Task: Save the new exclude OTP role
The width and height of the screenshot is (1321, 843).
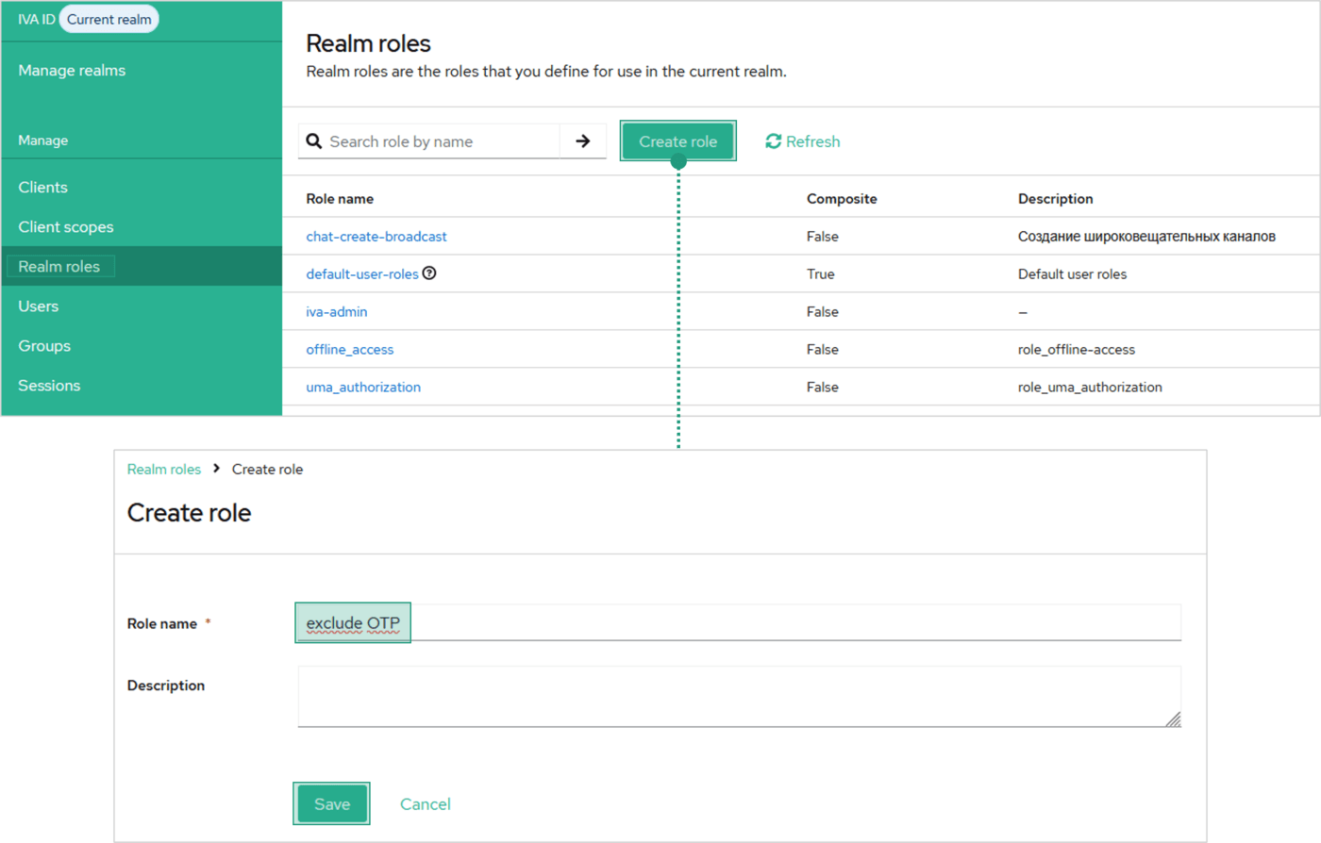Action: coord(331,804)
